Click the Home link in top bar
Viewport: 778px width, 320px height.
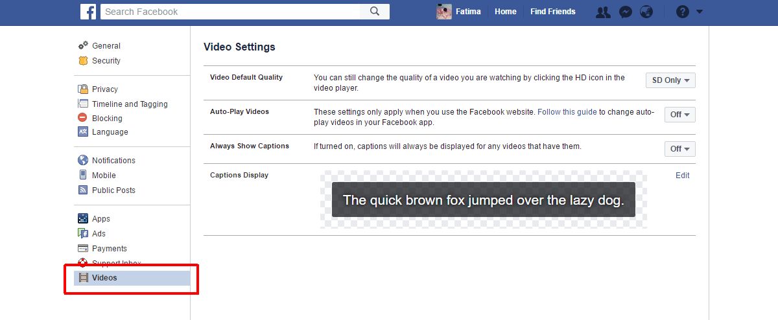506,12
